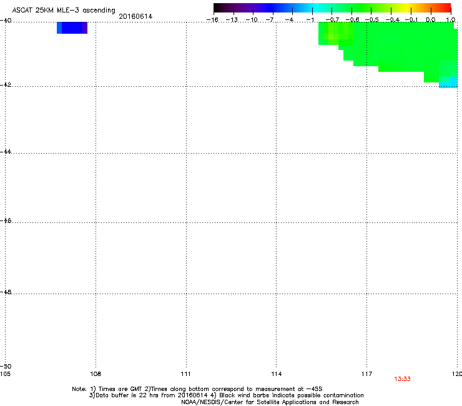This screenshot has width=462, height=406.
Task: Click the color scale label "-0.7"
Action: tap(332, 20)
